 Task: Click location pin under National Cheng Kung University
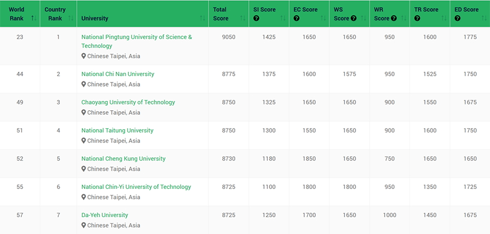(83, 169)
